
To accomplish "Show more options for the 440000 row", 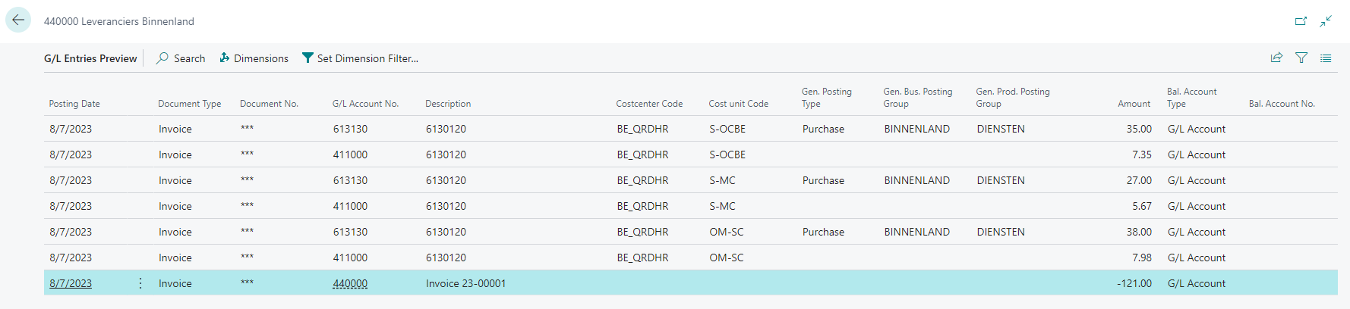I will coord(140,283).
